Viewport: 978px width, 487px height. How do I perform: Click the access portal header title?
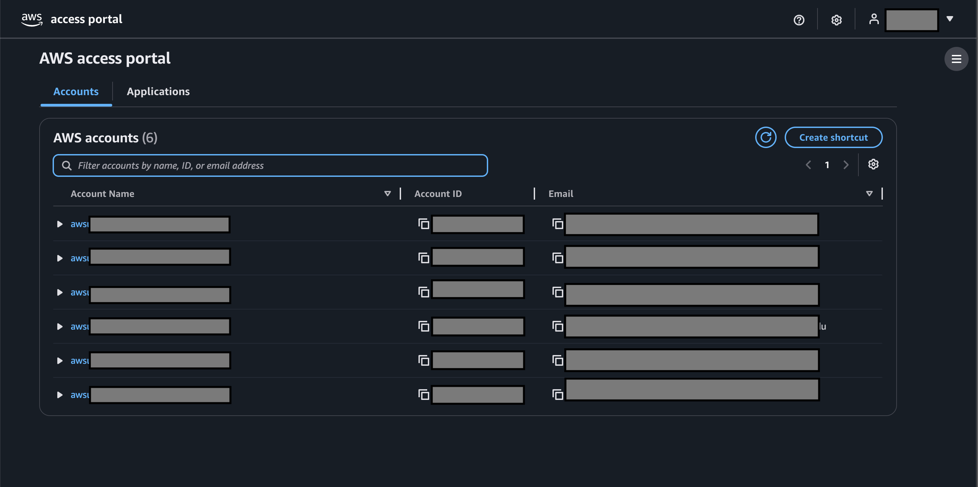coord(86,19)
